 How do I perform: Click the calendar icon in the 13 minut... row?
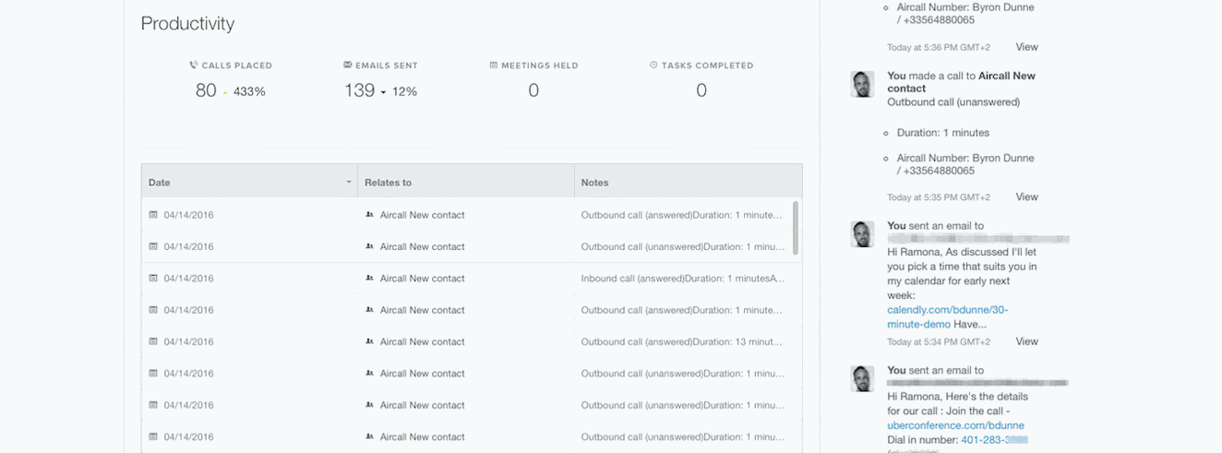[x=153, y=341]
